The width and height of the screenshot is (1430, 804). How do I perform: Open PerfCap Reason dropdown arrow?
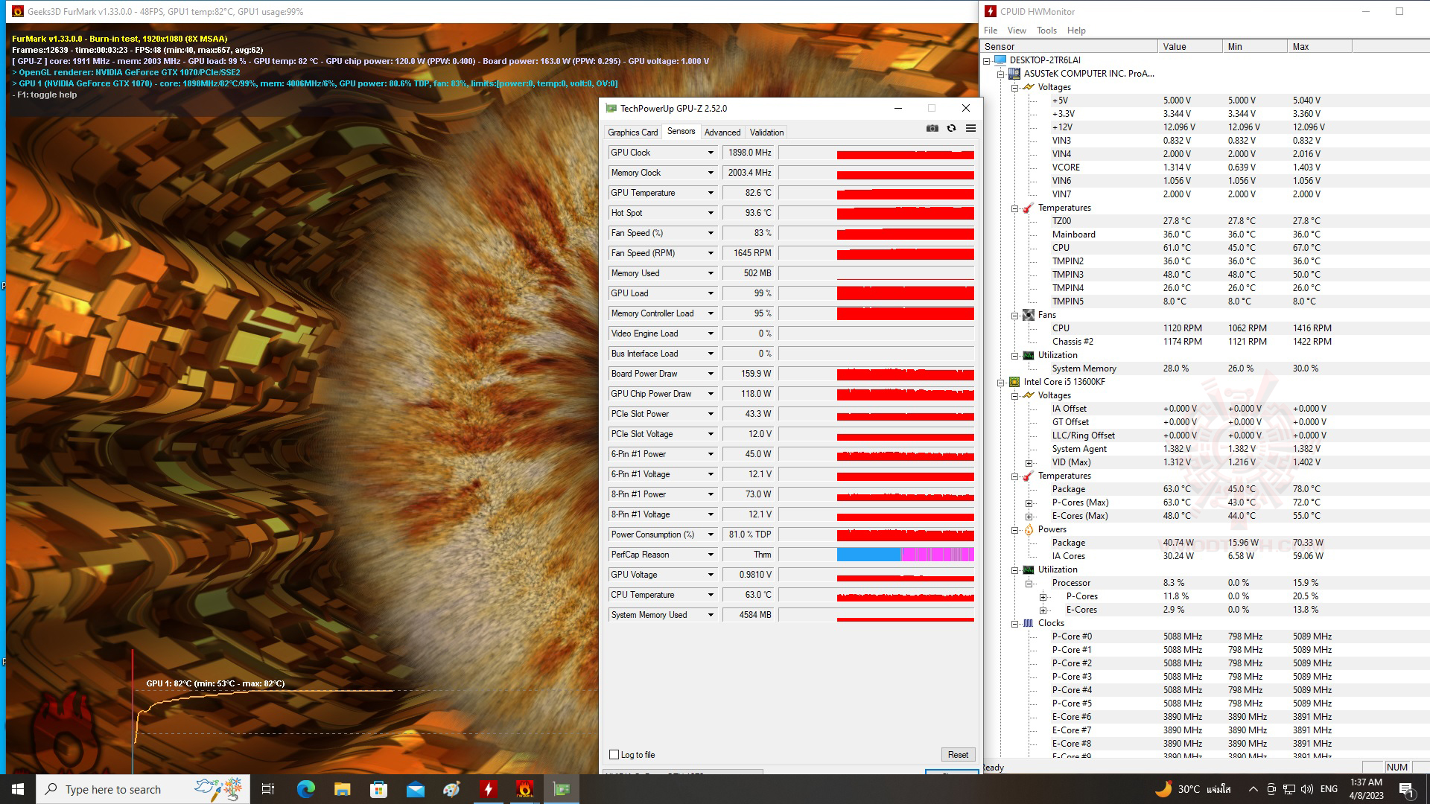click(710, 555)
